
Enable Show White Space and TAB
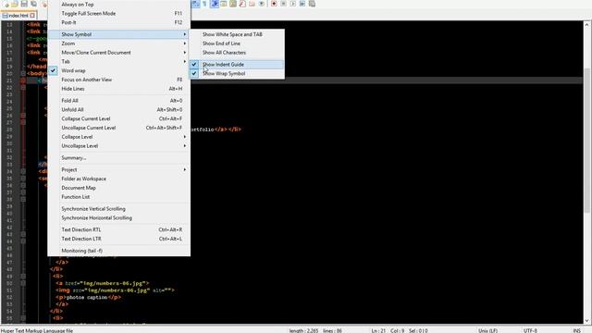[237, 34]
